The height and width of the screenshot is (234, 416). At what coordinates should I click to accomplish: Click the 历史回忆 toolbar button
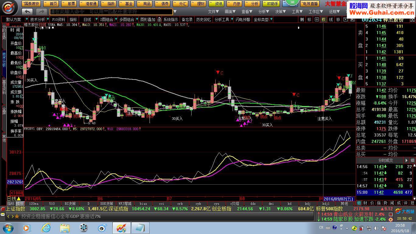[203, 19]
